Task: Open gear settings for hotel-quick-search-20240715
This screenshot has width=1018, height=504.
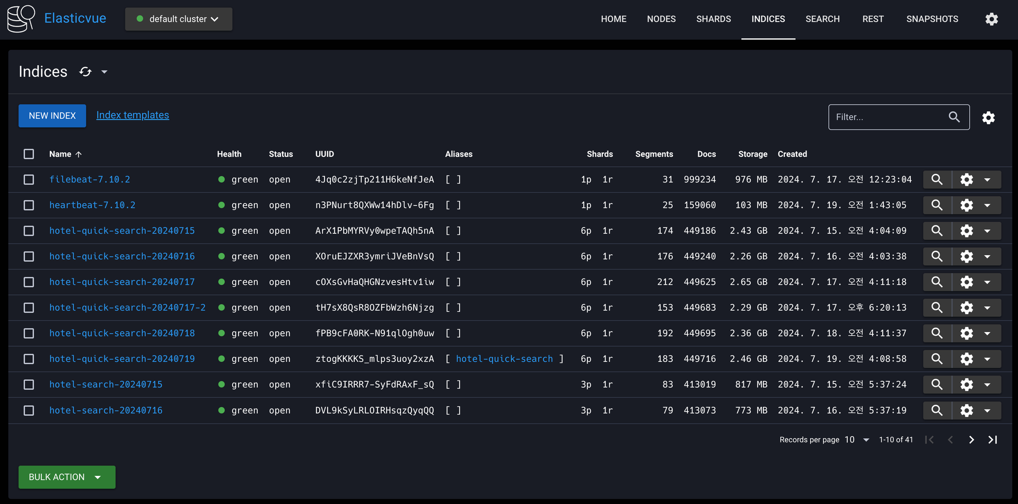Action: 967,231
